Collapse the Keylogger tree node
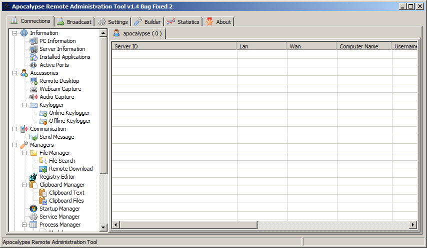Screen dimensions: 427x248 point(24,105)
